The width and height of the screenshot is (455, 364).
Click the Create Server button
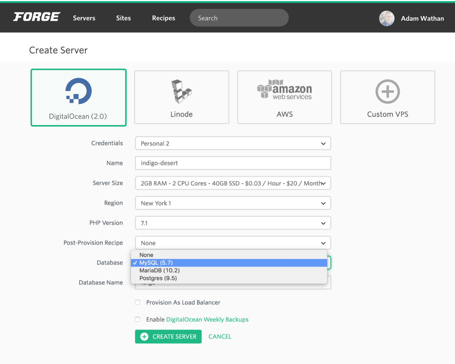(x=168, y=337)
